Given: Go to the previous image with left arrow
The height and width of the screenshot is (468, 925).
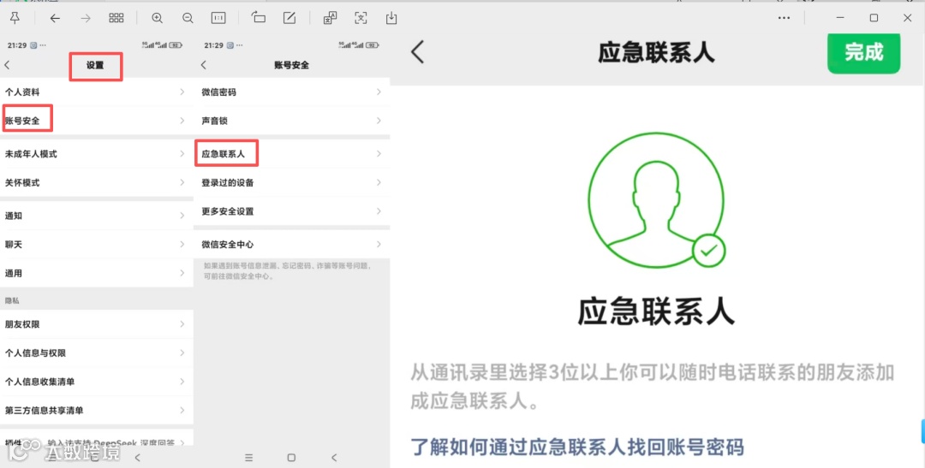Looking at the screenshot, I should 55,18.
